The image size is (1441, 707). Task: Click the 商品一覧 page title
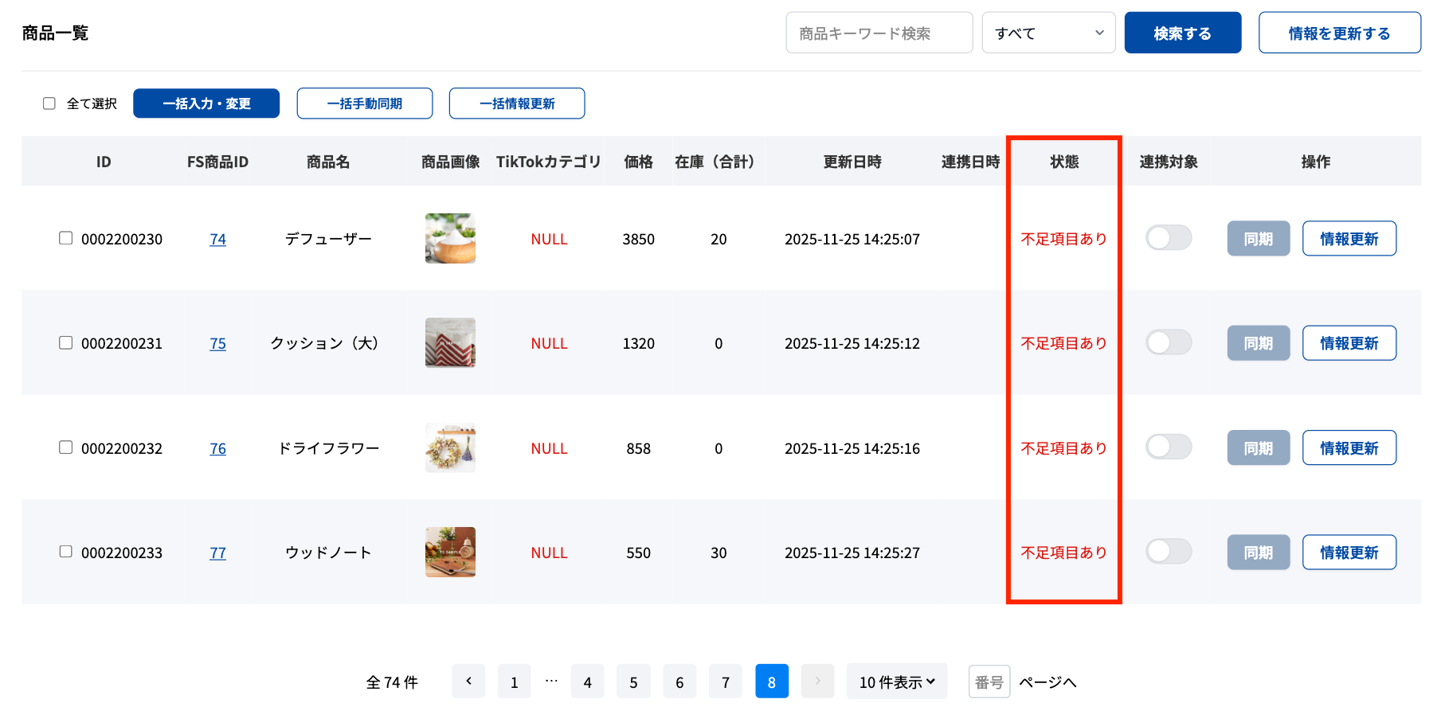[x=55, y=33]
